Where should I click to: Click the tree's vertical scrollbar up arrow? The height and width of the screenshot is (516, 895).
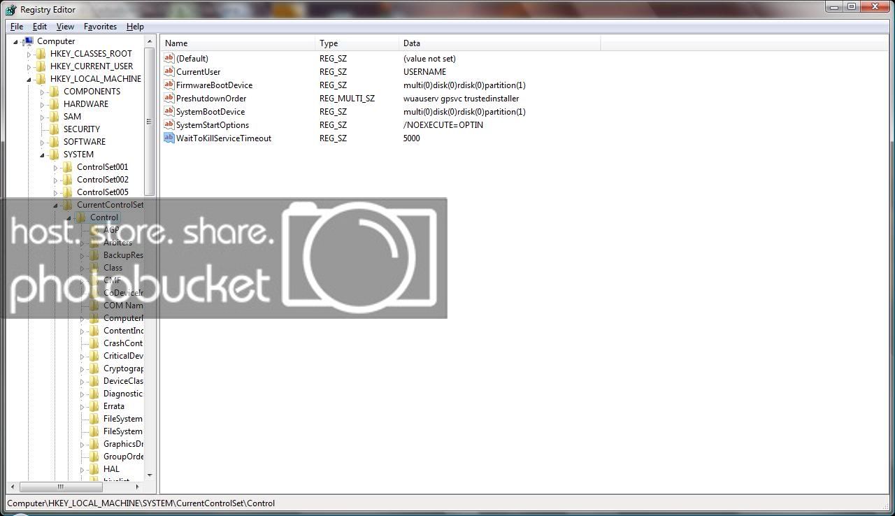click(150, 42)
